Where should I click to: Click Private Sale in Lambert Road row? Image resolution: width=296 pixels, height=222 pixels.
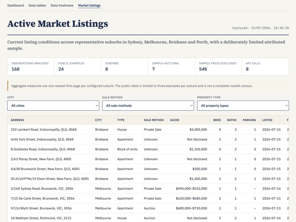point(152,130)
